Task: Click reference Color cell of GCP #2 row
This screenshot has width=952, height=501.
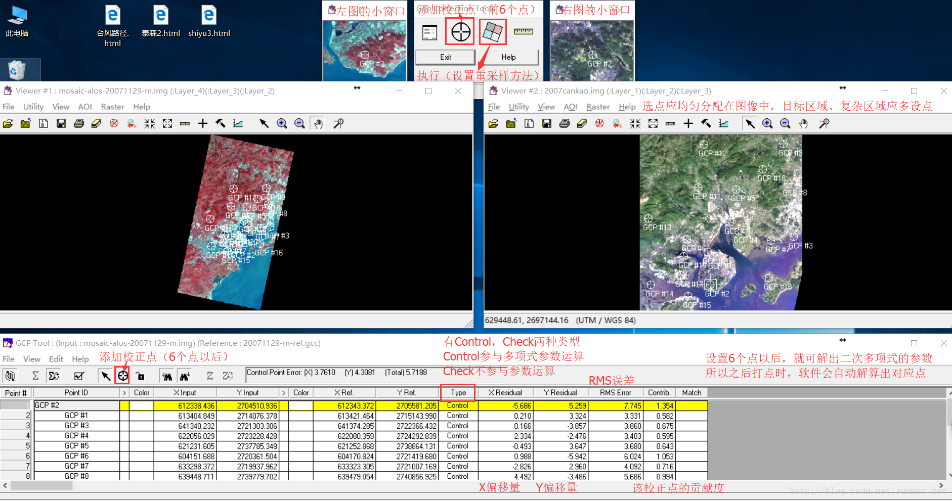Action: pos(301,405)
